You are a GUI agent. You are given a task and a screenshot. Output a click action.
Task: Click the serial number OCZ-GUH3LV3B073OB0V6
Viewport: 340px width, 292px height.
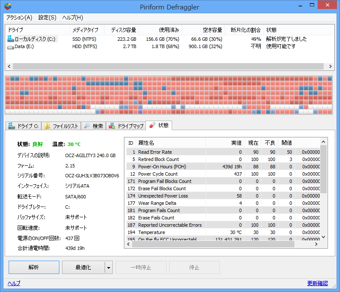point(92,176)
